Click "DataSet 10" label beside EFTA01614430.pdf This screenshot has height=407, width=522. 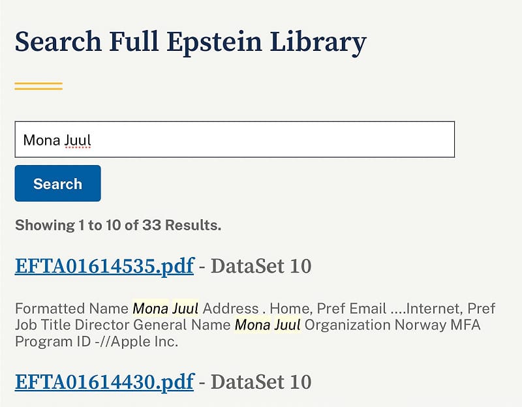[260, 381]
